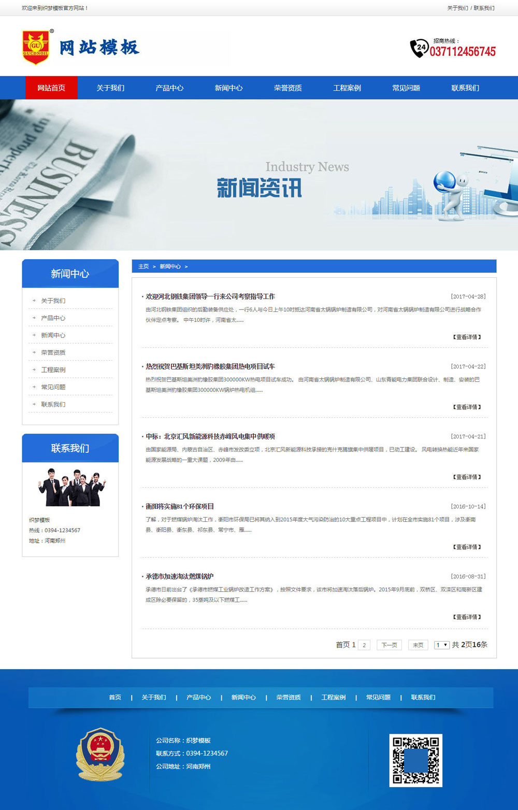Open the 承德市加速淘汰燃煤锅炉 article title
This screenshot has height=810, width=518.
179,576
